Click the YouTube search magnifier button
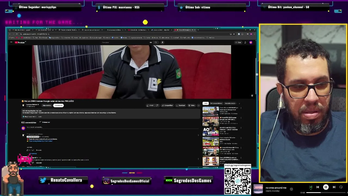Screen dimensions: 348x196 156,42
